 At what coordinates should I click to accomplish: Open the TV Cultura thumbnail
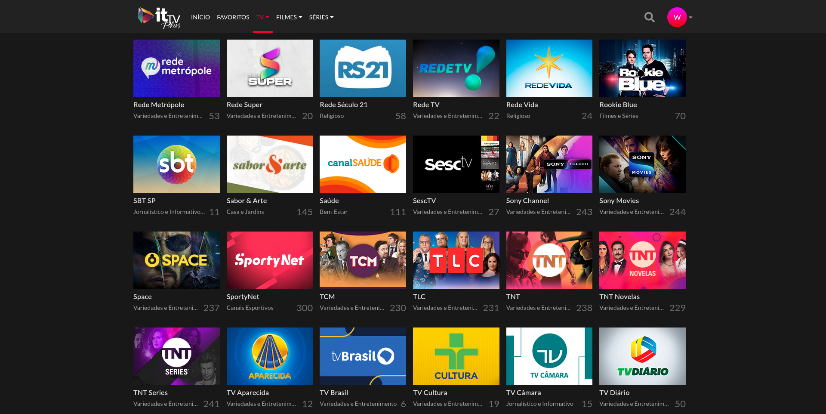pyautogui.click(x=456, y=356)
